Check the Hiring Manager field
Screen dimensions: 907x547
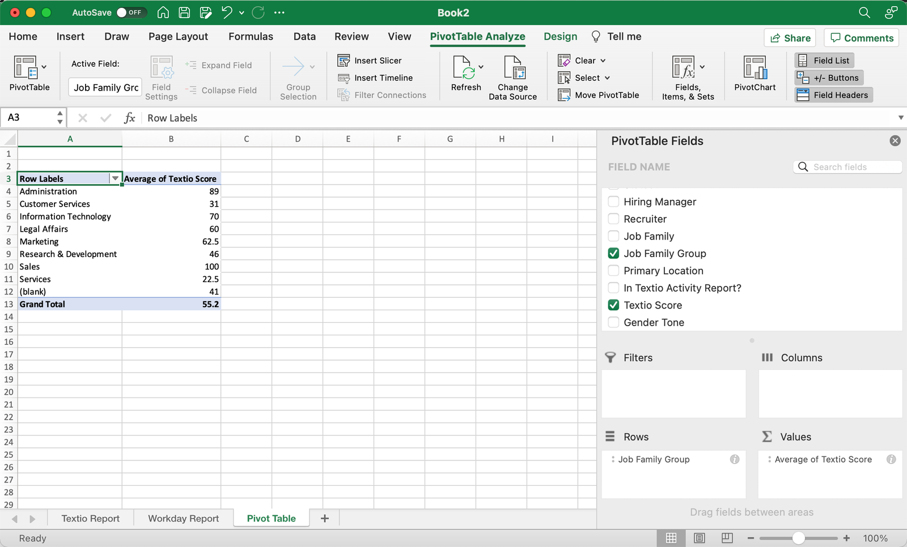point(613,202)
